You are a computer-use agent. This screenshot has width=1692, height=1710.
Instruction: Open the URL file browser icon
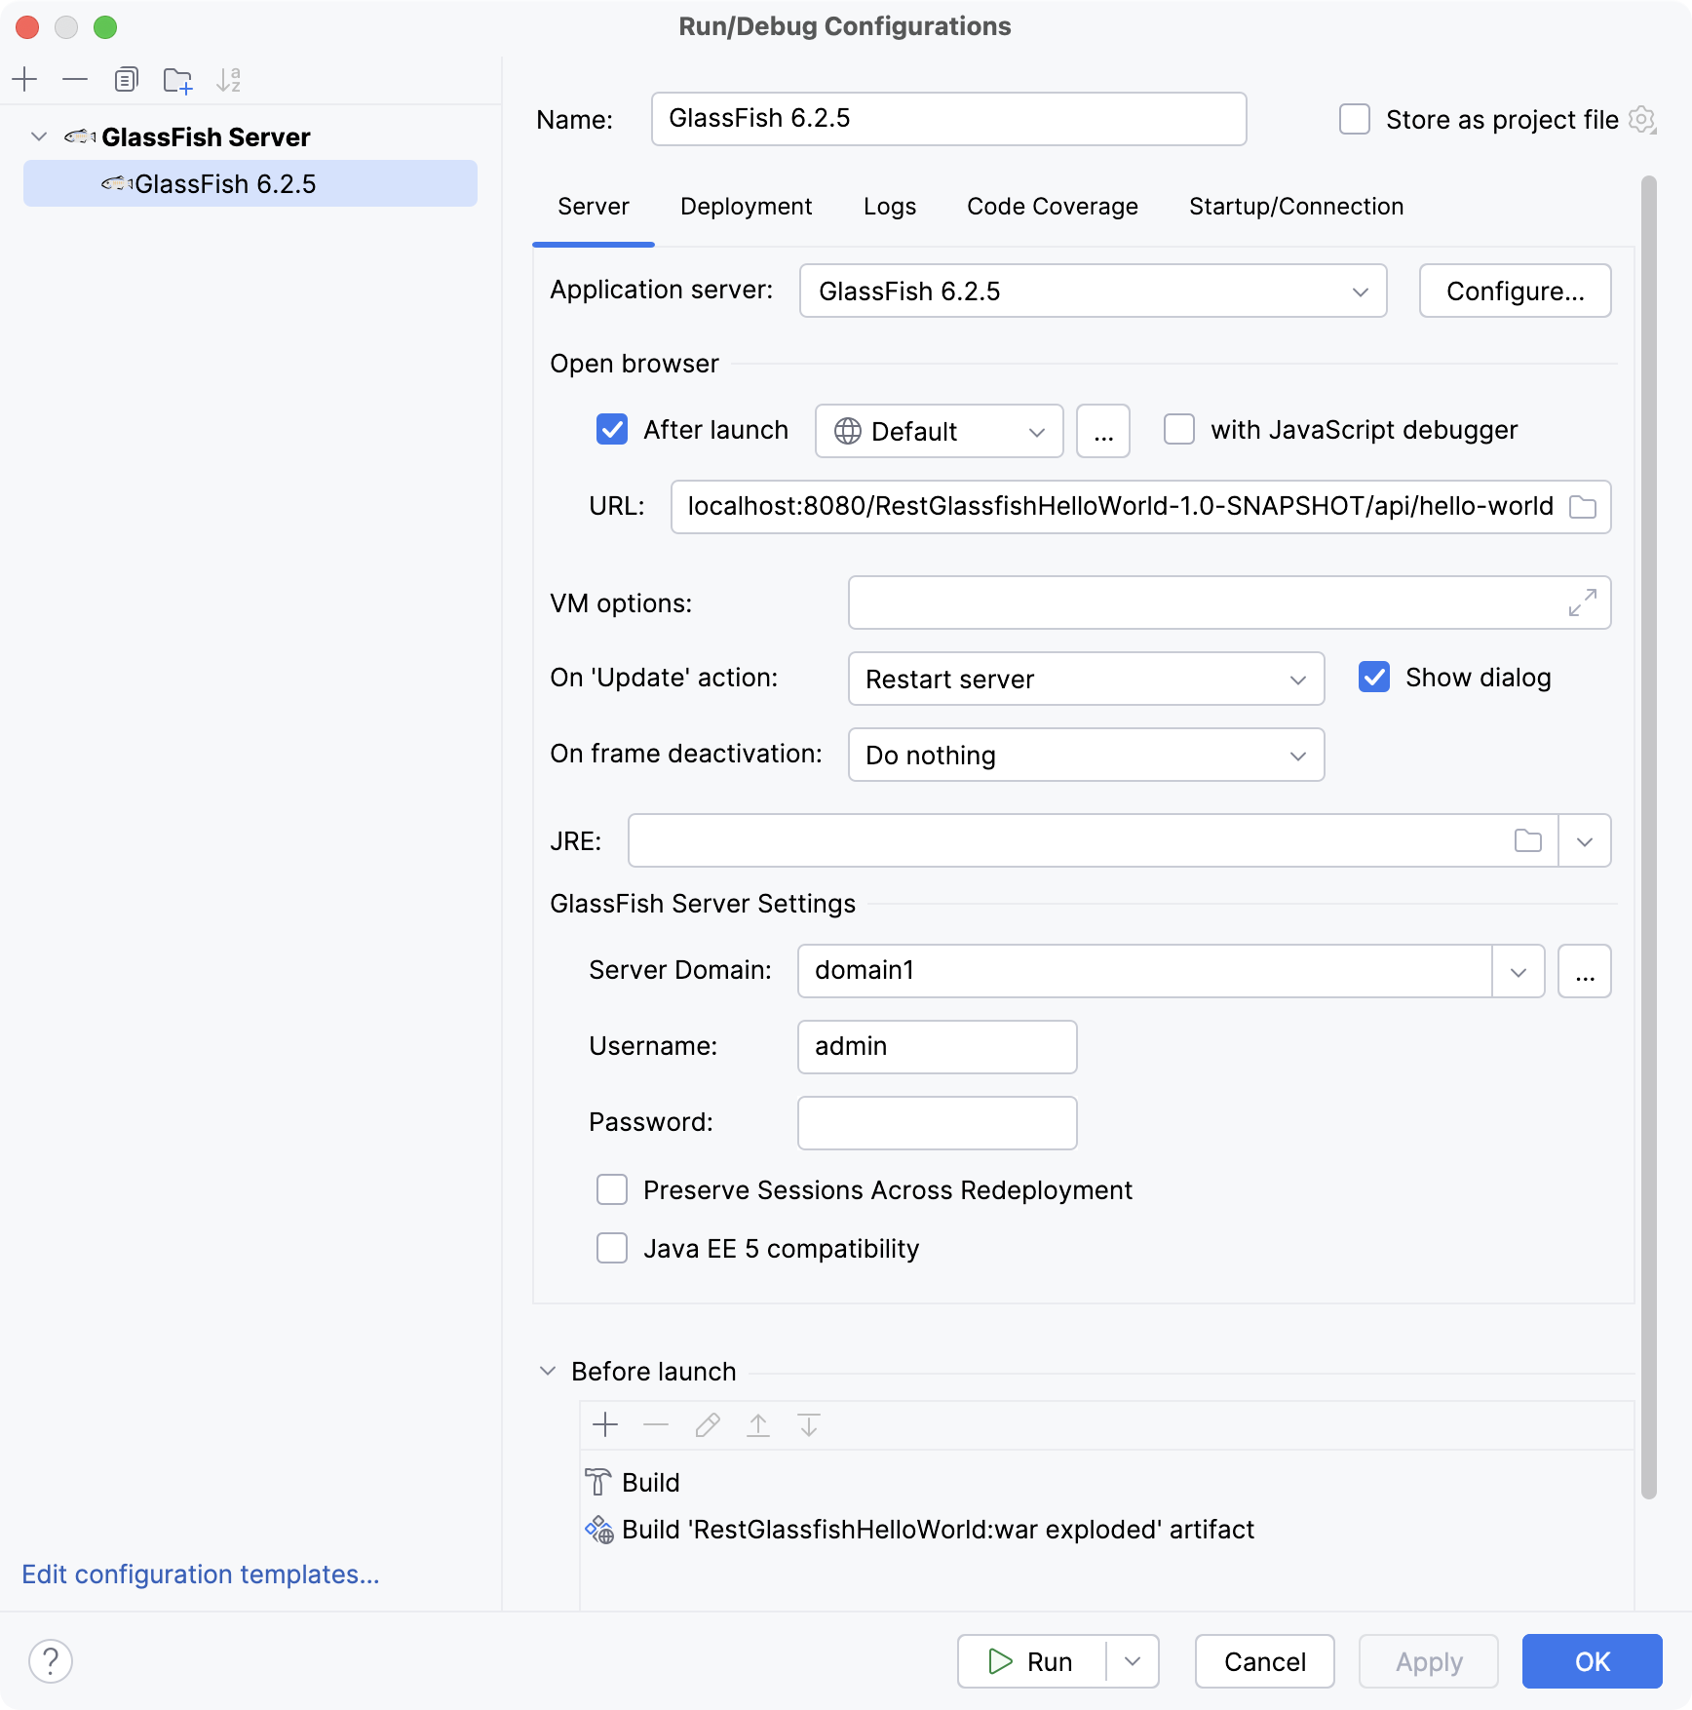[x=1584, y=506]
